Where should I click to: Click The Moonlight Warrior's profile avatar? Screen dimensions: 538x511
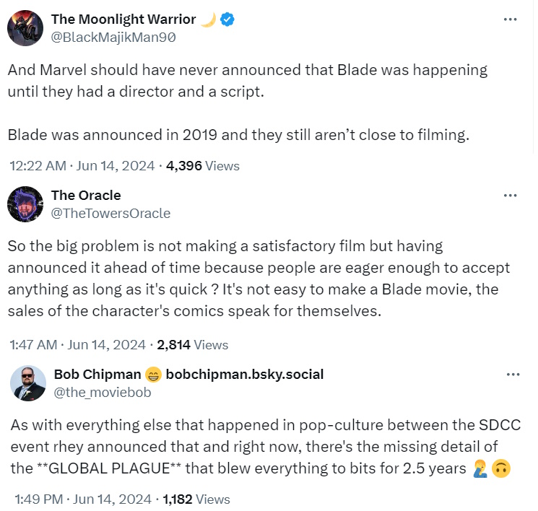tap(25, 27)
